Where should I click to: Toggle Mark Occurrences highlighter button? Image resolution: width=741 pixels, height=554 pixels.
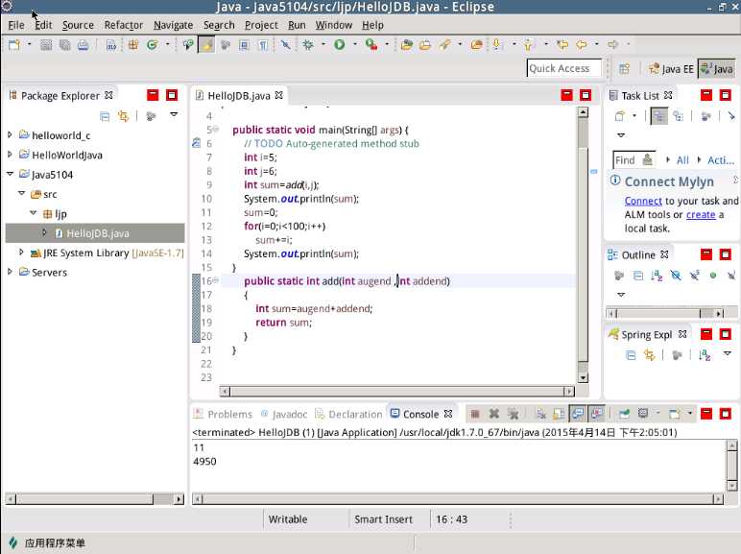(206, 44)
